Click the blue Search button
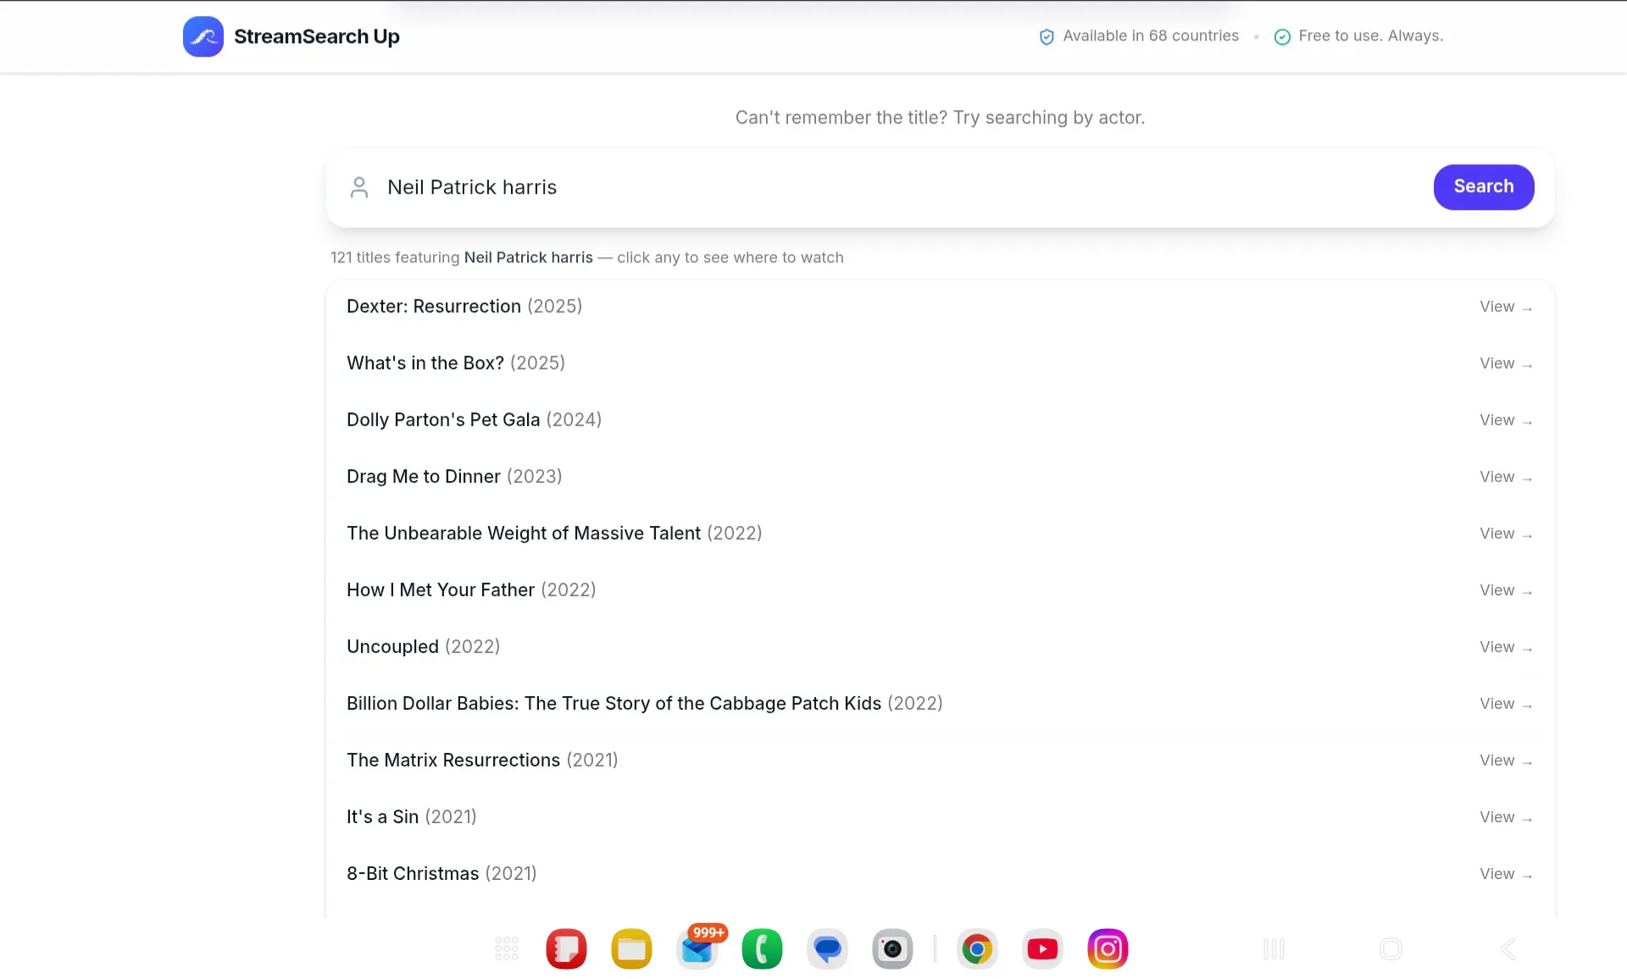Image resolution: width=1627 pixels, height=979 pixels. [1483, 187]
